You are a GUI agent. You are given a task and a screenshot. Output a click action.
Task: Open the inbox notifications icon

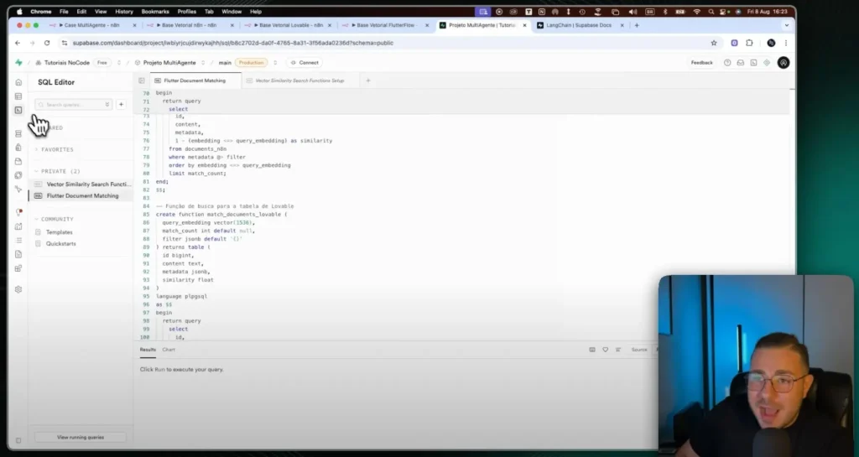740,63
